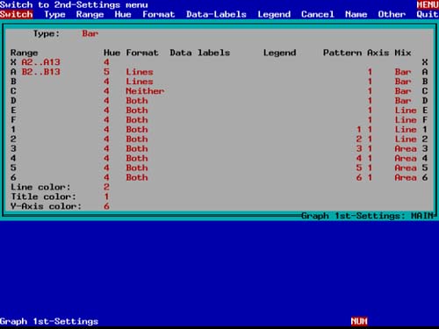Click the 'Data labels' column header
439x329 pixels.
click(x=200, y=53)
